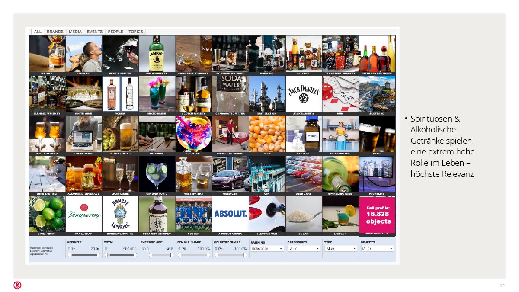Image resolution: width=519 pixels, height=292 pixels.
Task: Open the Categories dropdown
Action: click(304, 249)
